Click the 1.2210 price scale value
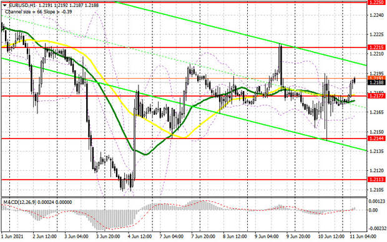 376,54
